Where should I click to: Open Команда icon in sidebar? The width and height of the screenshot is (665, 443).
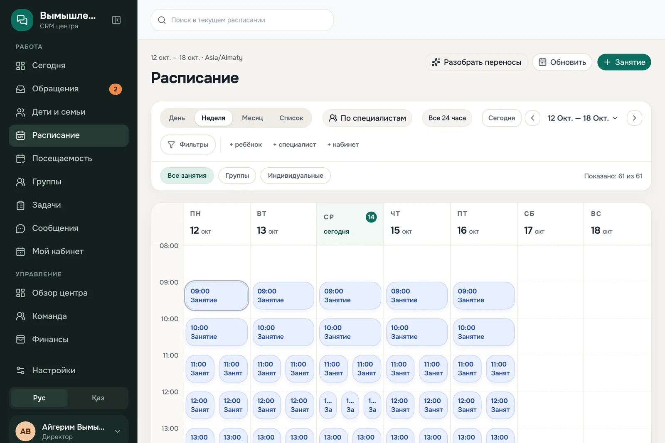(x=20, y=316)
